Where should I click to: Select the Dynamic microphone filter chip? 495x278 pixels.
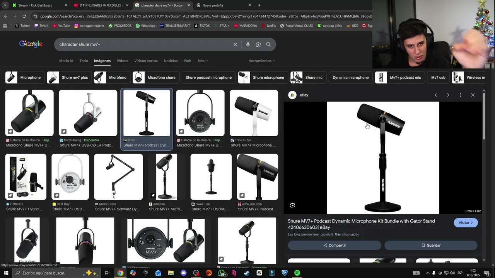[x=350, y=78]
